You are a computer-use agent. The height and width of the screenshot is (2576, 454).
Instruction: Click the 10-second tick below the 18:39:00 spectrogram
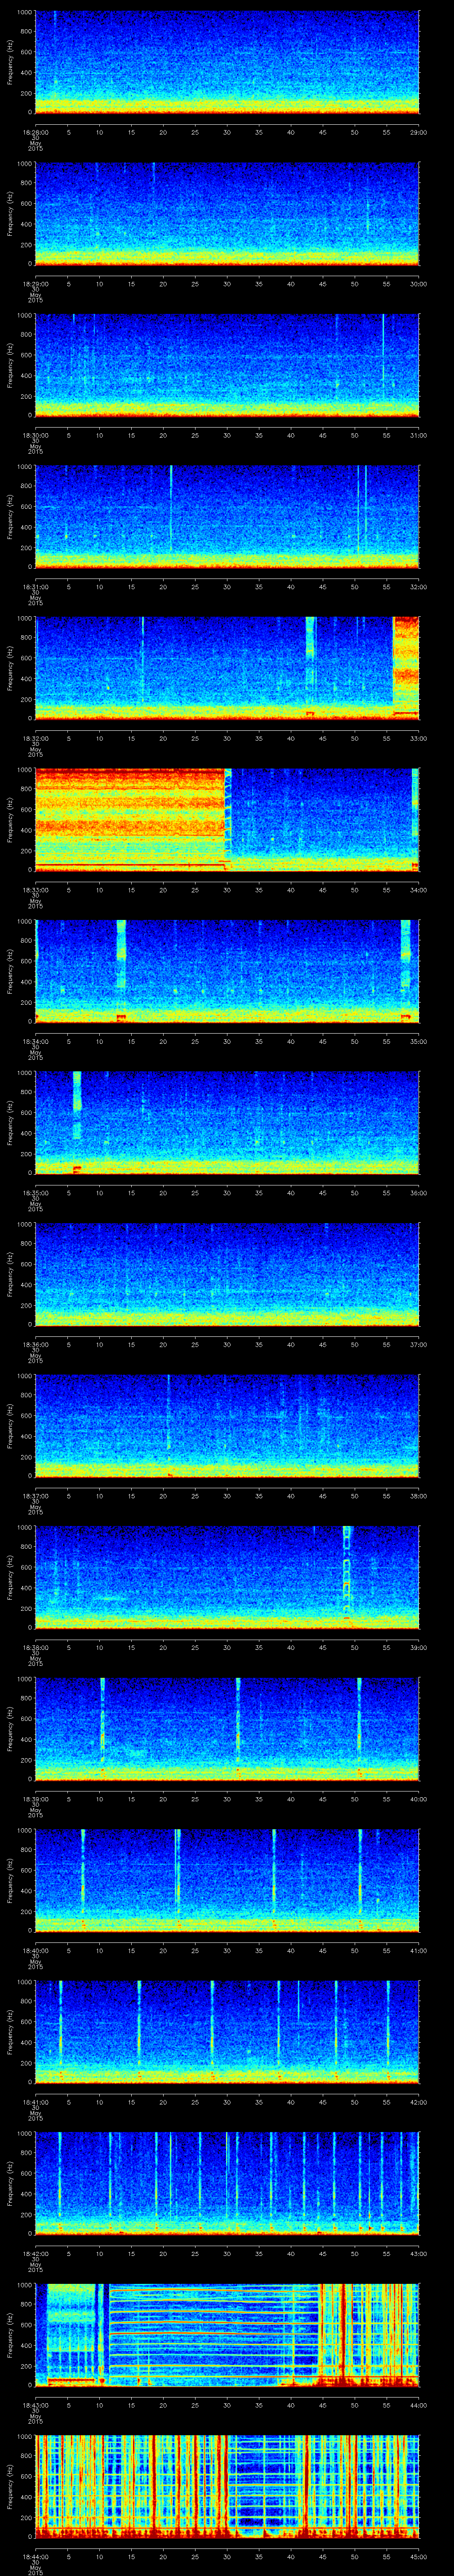tap(100, 1799)
